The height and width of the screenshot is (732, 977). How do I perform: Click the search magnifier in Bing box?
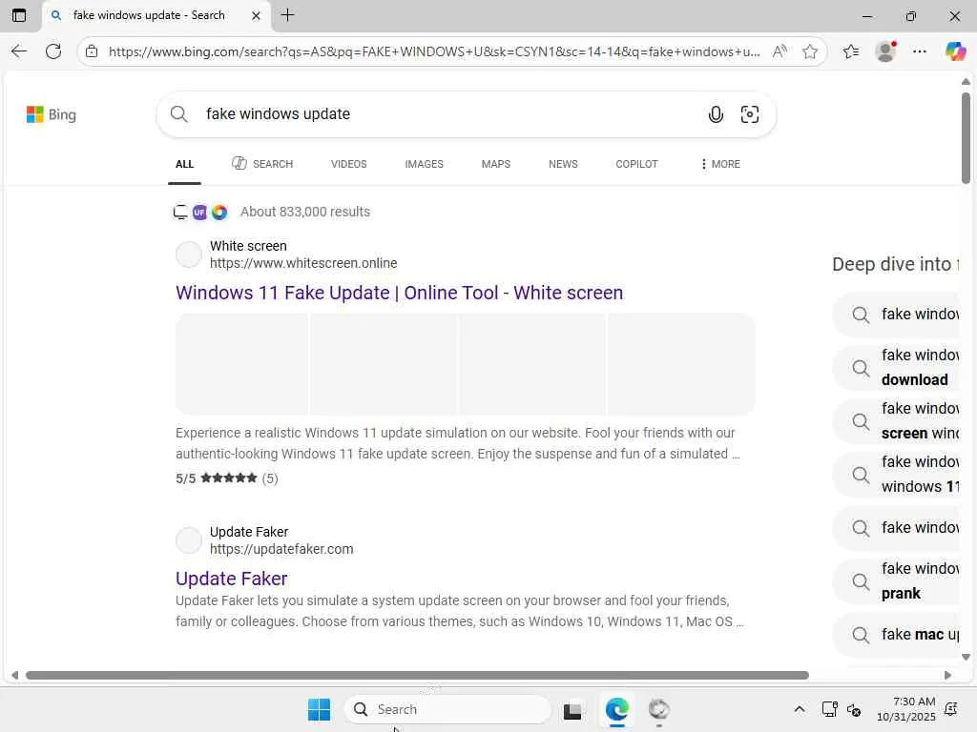coord(178,114)
